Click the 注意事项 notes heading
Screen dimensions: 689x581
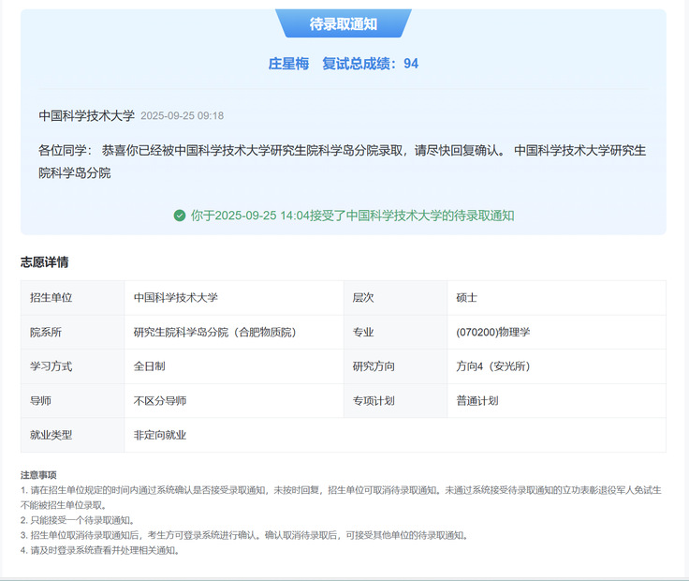point(38,475)
